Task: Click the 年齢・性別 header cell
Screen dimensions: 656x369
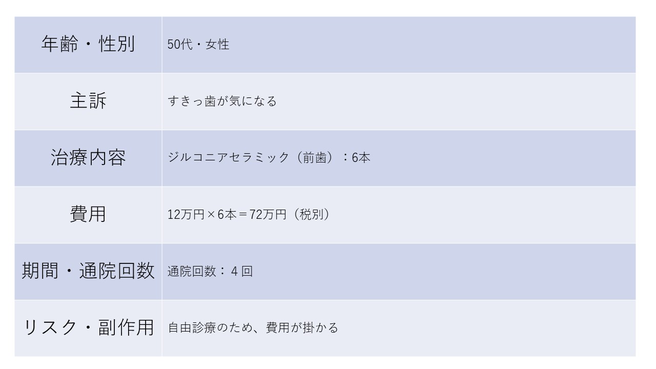Action: tap(88, 44)
